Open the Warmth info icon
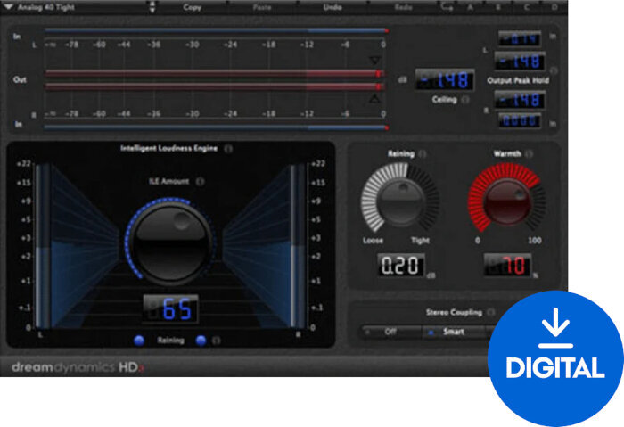 [529, 153]
